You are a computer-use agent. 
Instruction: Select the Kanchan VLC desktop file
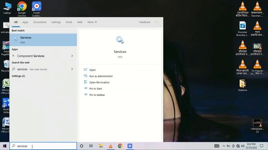pos(257,9)
